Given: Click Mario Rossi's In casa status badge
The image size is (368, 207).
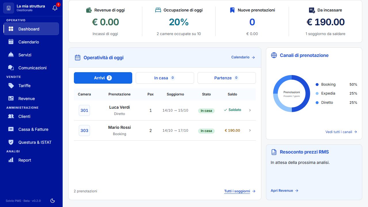Looking at the screenshot, I should [206, 131].
